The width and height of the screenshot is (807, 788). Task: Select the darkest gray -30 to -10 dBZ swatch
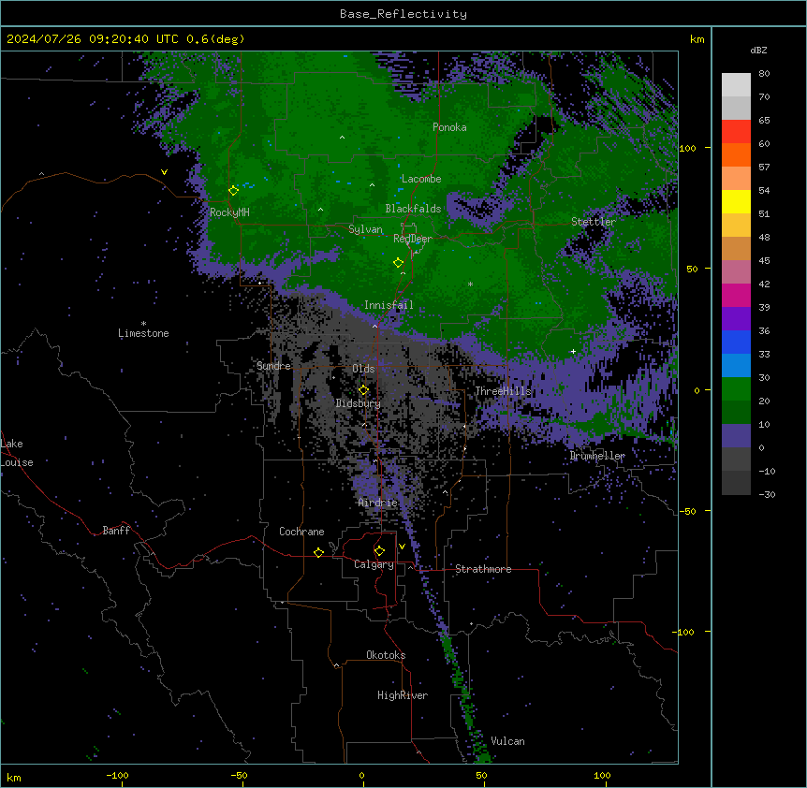pyautogui.click(x=736, y=483)
